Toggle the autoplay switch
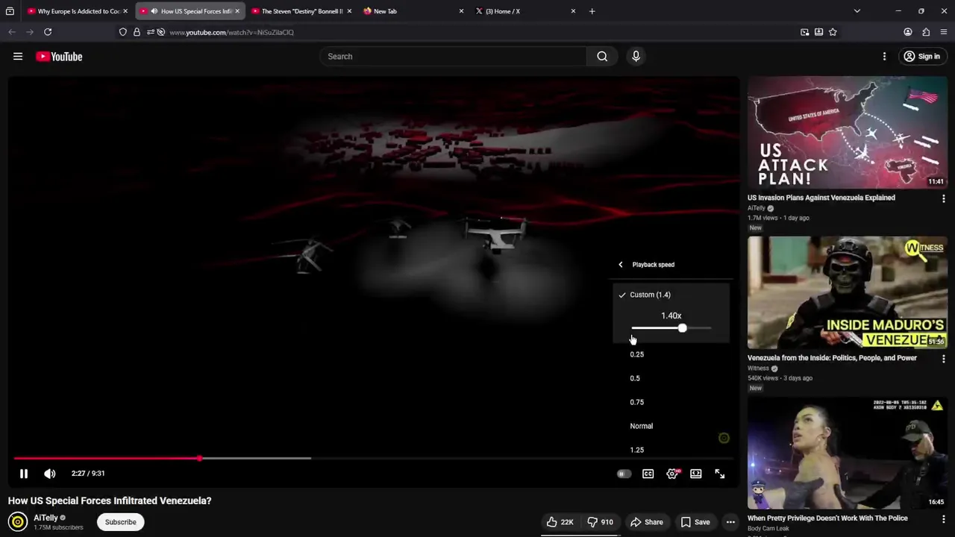This screenshot has height=537, width=955. point(624,474)
